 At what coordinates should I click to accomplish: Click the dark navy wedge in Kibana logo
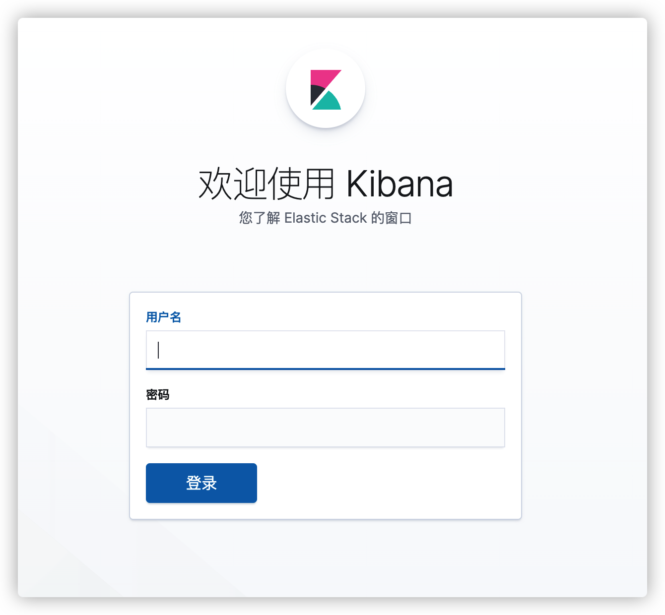pyautogui.click(x=317, y=94)
